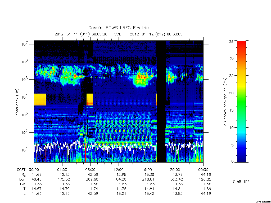This screenshot has width=271, height=203.
Task: Click the "10" color scale label
Action: click(x=231, y=128)
